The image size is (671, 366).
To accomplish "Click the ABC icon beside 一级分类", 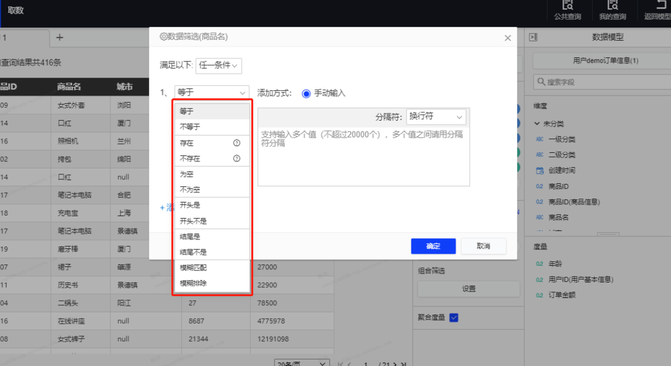I will coord(540,139).
